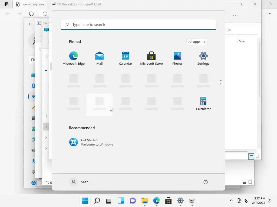Switch to Settings gear on the taskbar
The width and height of the screenshot is (277, 207).
point(180,201)
